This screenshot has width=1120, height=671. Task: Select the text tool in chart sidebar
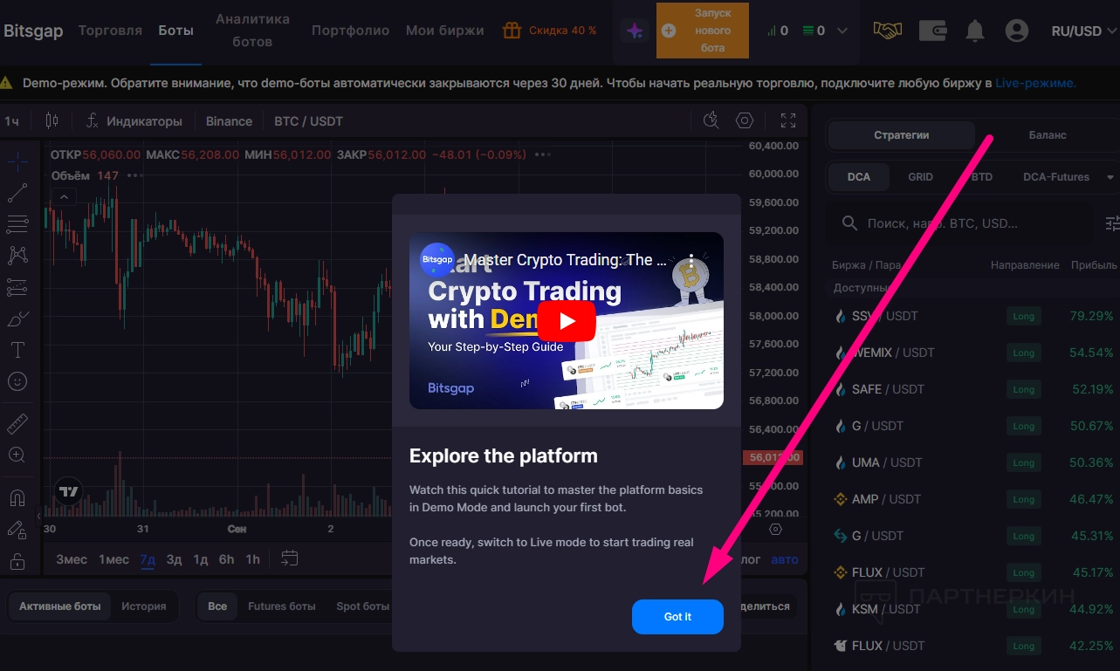(x=17, y=350)
